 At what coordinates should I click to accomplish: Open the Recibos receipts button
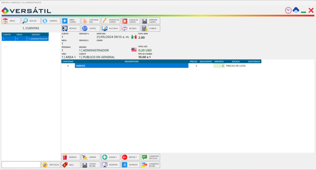coord(131,28)
